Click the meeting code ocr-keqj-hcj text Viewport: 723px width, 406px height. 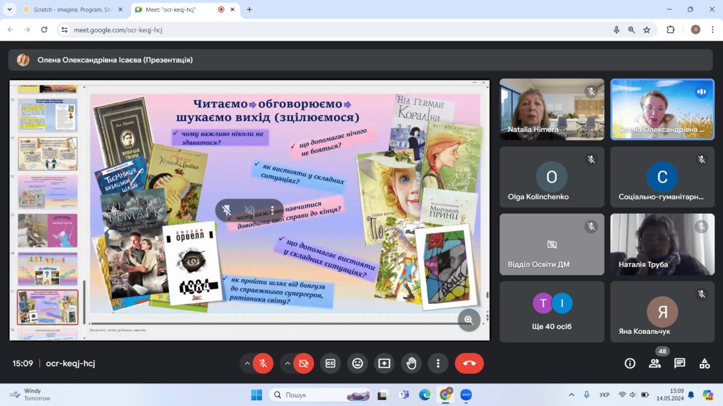pos(71,364)
